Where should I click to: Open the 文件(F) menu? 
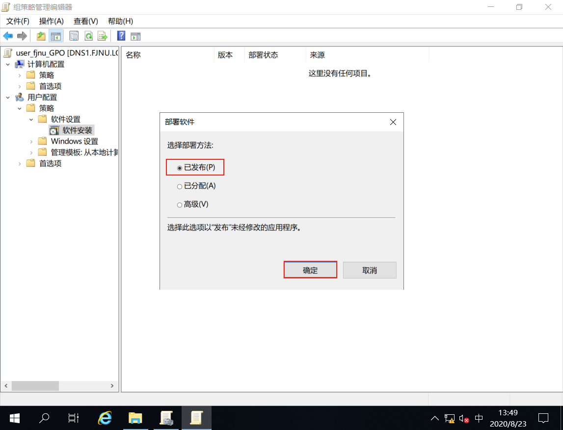(x=18, y=21)
